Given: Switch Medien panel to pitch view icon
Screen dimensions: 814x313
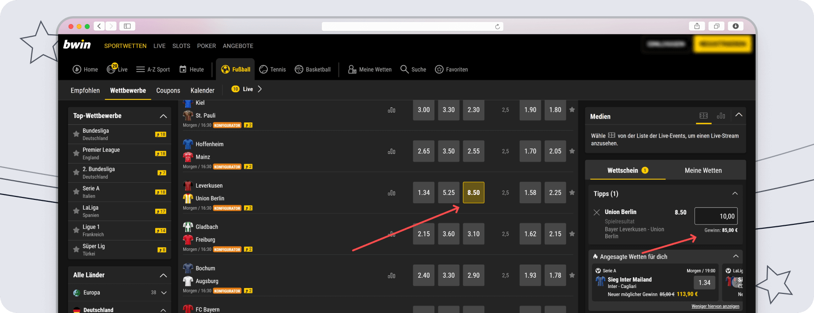Looking at the screenshot, I should click(x=704, y=116).
